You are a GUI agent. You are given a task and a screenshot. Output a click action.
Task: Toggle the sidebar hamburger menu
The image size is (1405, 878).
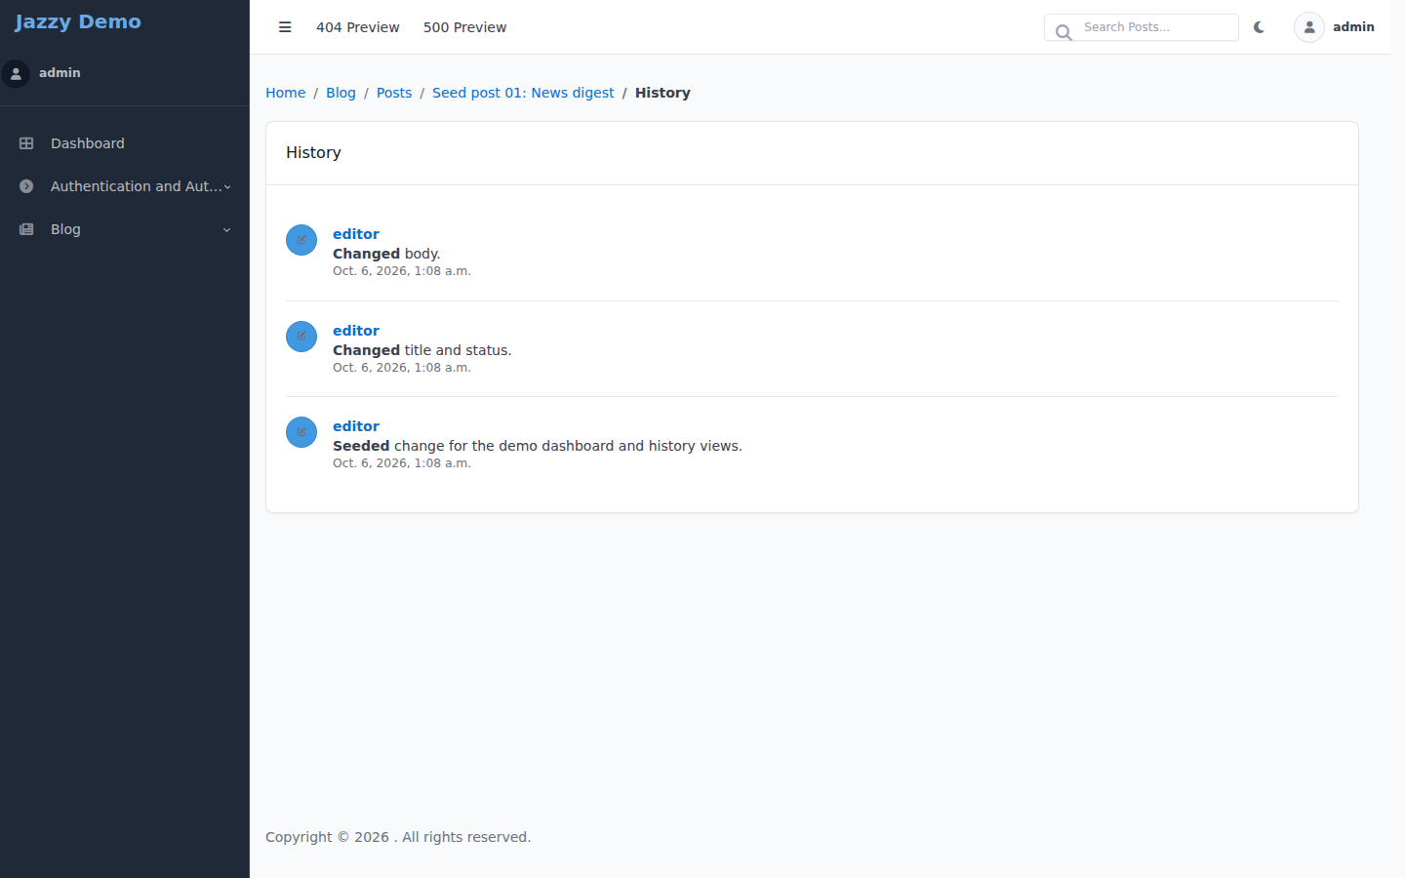pos(285,27)
